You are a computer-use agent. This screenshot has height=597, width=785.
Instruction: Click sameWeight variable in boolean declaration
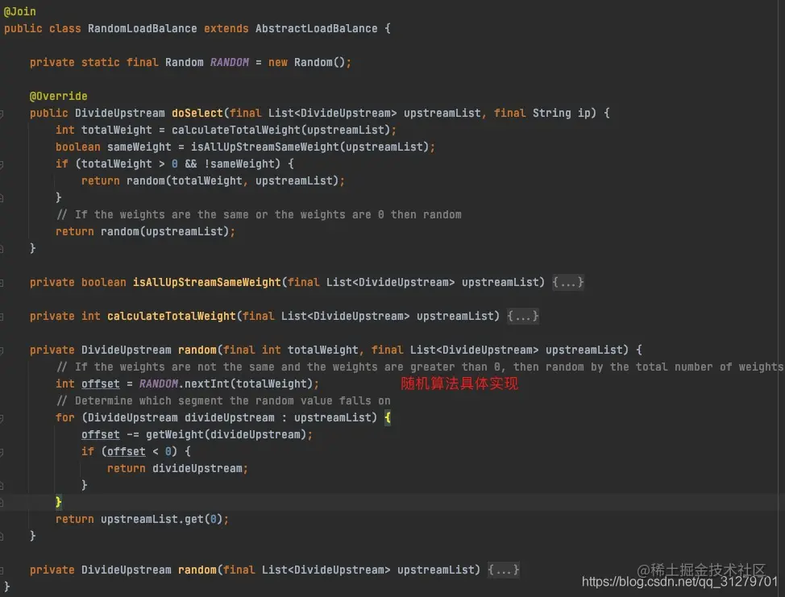[x=139, y=147]
